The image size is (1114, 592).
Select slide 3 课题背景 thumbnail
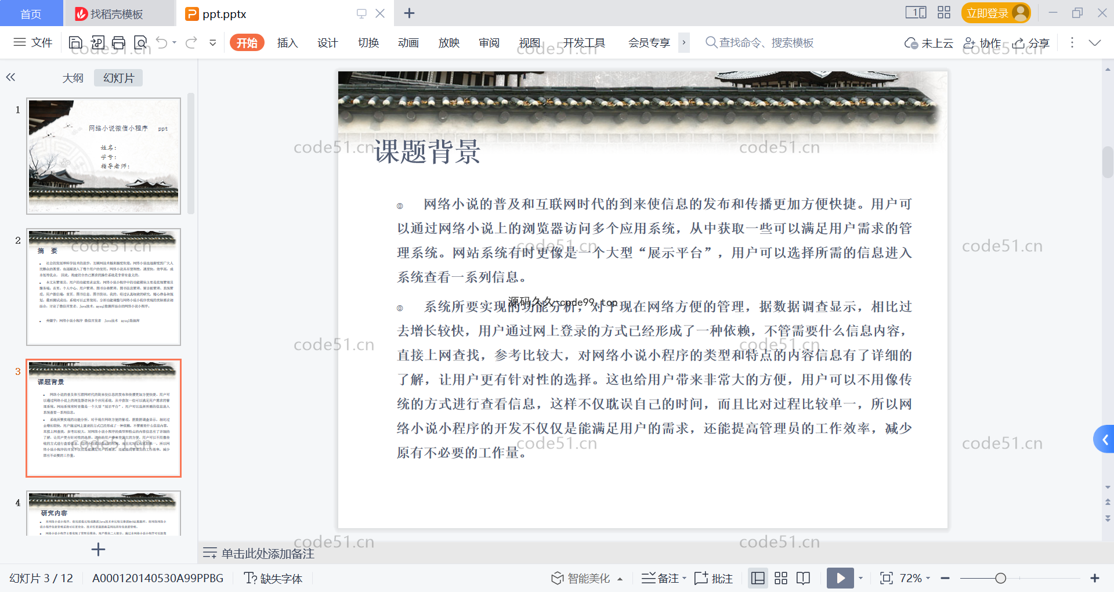point(104,418)
